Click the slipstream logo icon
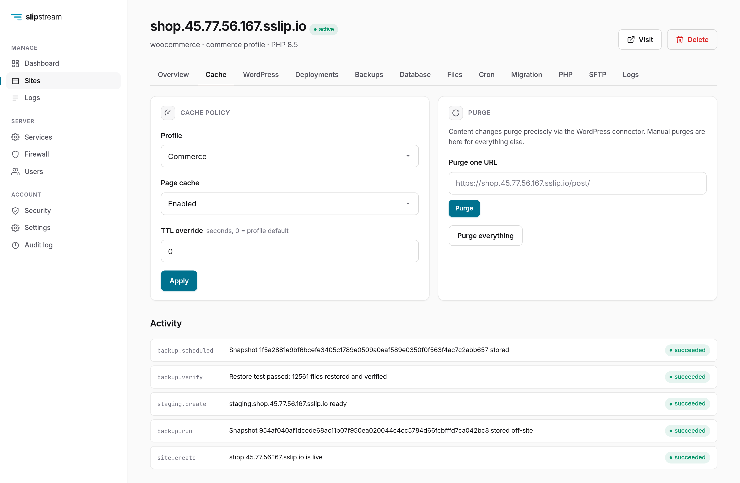The height and width of the screenshot is (483, 740). [16, 17]
